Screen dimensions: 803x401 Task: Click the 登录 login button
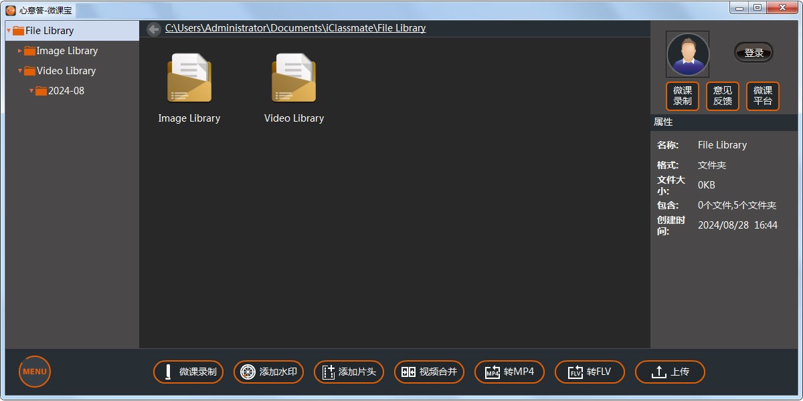click(x=753, y=53)
